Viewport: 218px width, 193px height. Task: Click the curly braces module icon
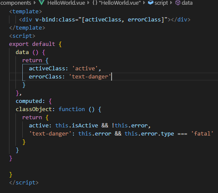[95, 3]
